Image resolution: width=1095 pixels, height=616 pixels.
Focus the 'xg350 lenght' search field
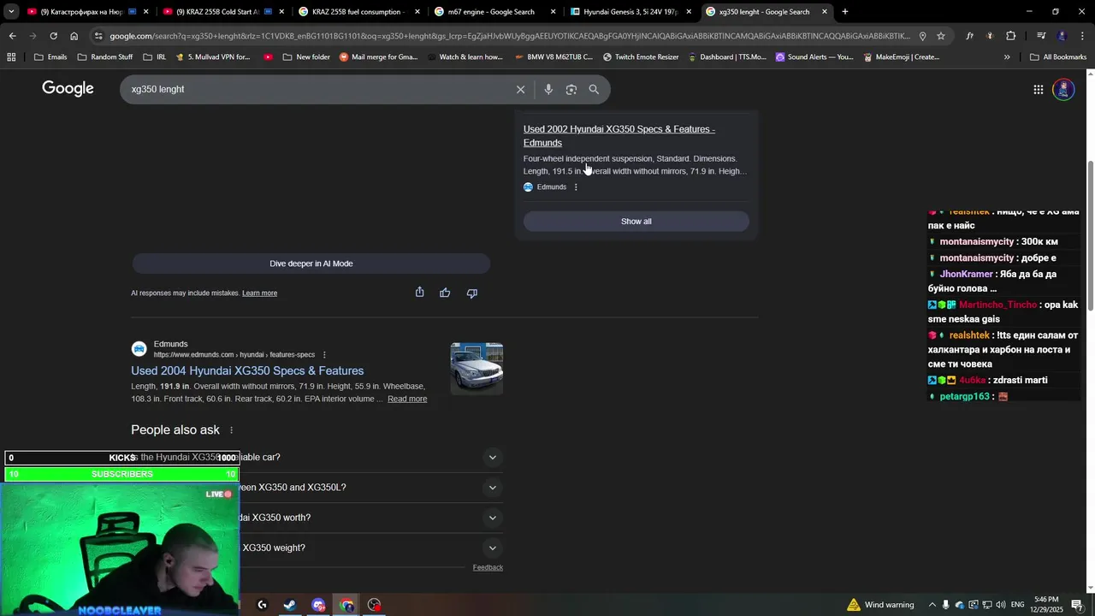pos(317,89)
